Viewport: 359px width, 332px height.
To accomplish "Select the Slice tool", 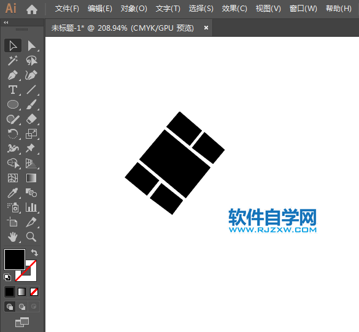I will [31, 222].
